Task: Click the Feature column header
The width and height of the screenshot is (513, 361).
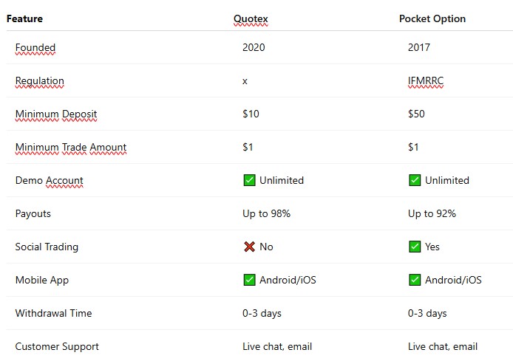Action: click(x=24, y=19)
